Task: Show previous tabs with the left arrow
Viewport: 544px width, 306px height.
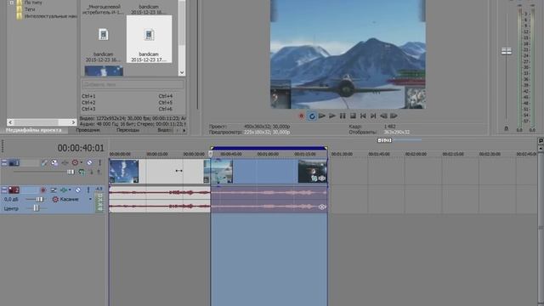Action: click(178, 130)
